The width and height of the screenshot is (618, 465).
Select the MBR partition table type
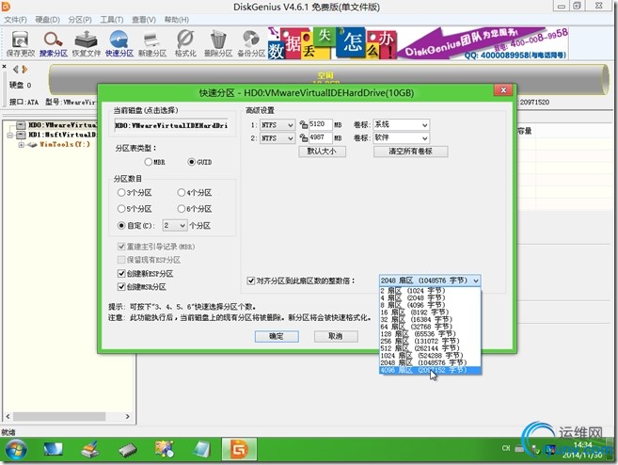point(155,162)
